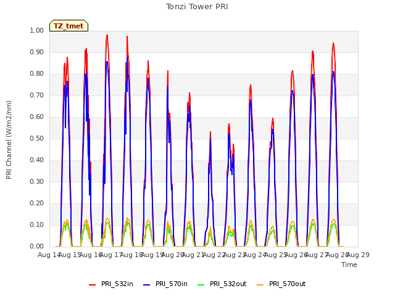Image resolution: width=395 pixels, height=296 pixels.
Task: Click the PRI Channel (W/m2/nm) axis label
Action: pyautogui.click(x=9, y=140)
